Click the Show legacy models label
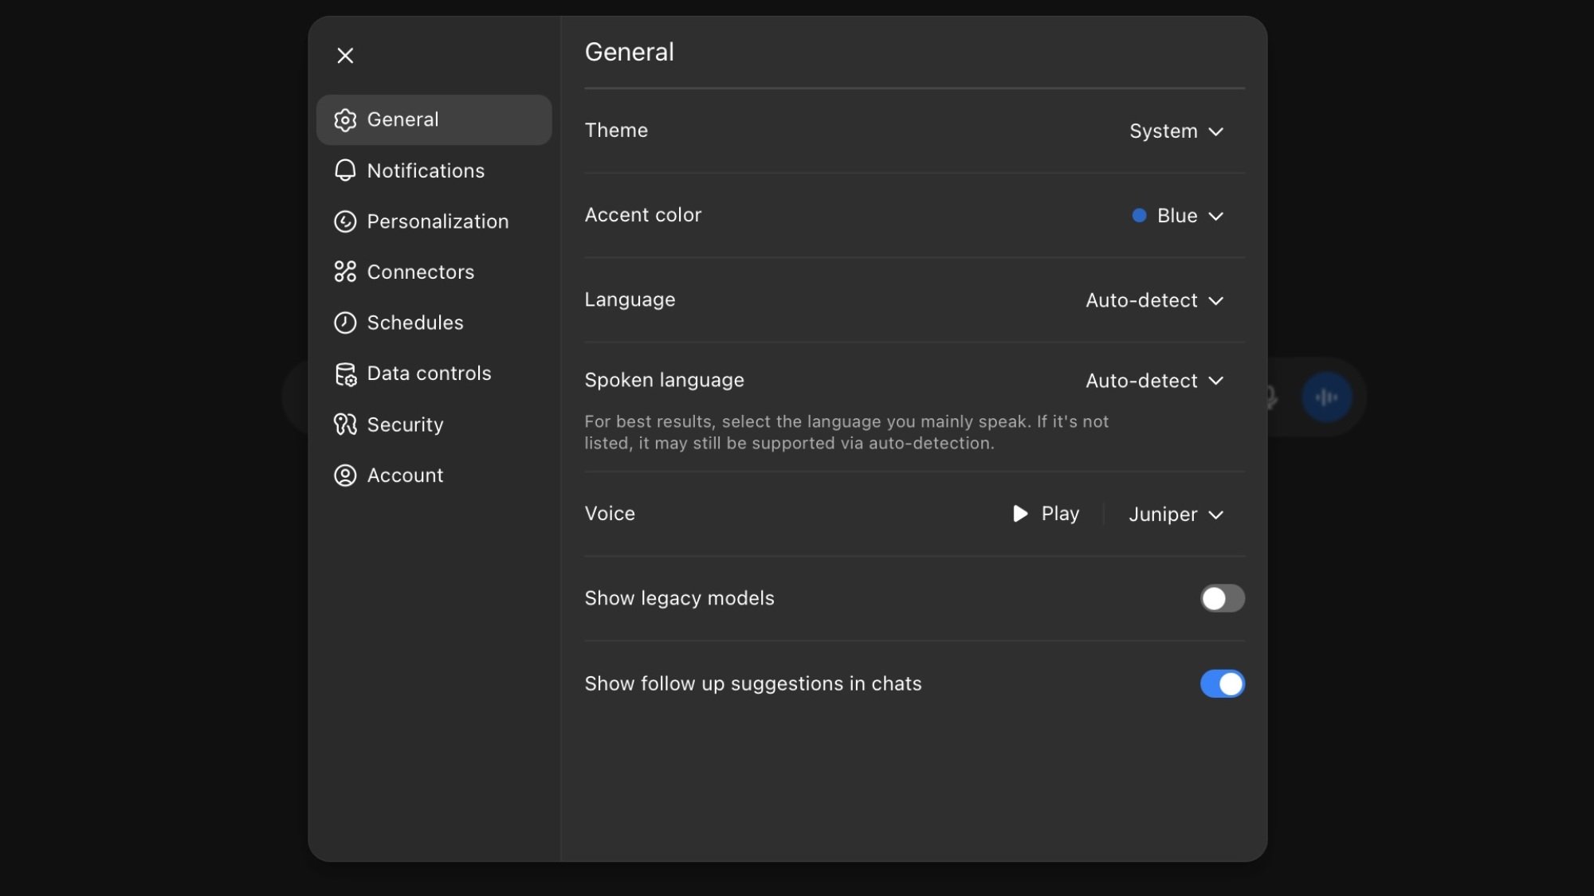Viewport: 1594px width, 896px height. point(680,598)
